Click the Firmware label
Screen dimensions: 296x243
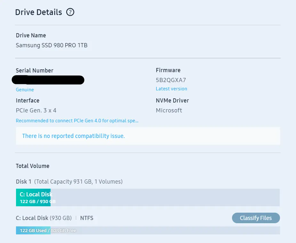pos(168,70)
